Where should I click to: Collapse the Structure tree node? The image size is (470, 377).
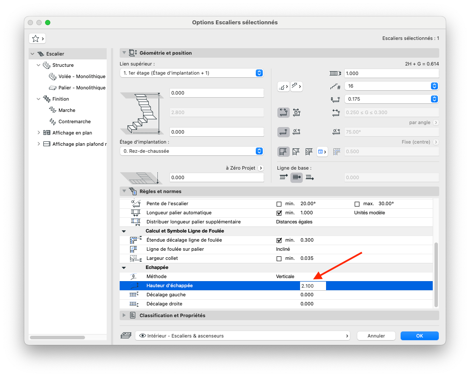(38, 65)
